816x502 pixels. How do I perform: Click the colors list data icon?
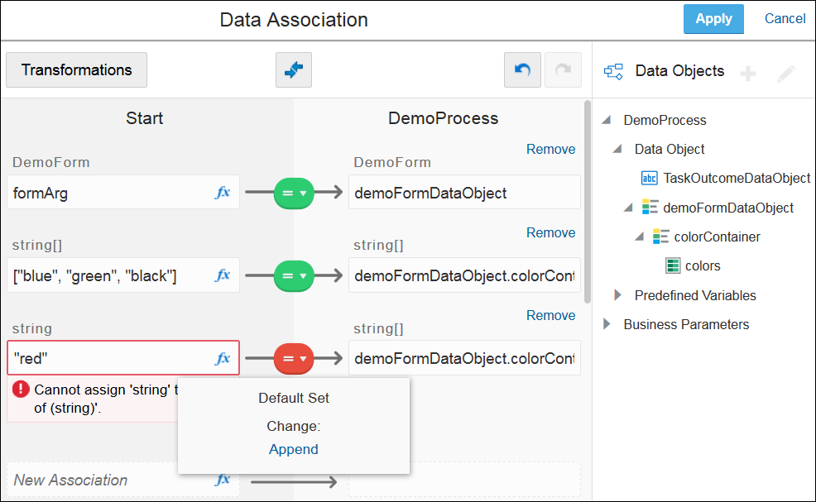[x=673, y=265]
